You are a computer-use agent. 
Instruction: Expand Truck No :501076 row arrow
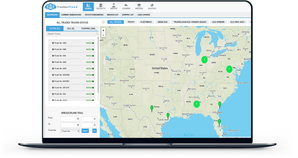(53, 88)
